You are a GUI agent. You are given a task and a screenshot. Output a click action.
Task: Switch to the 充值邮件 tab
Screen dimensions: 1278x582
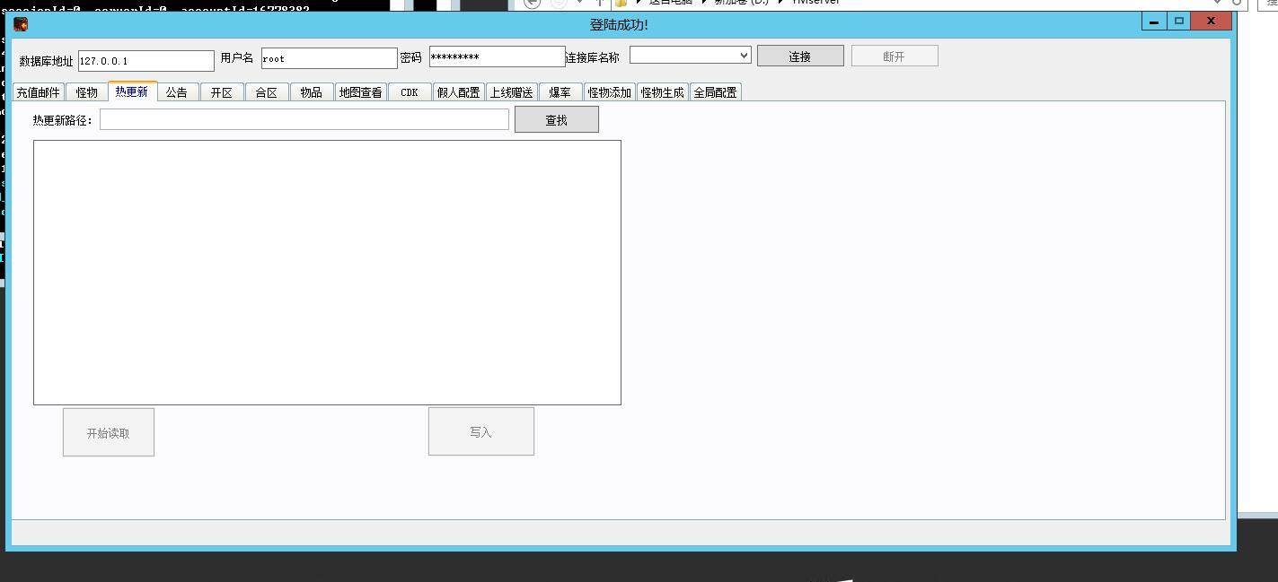pos(39,92)
